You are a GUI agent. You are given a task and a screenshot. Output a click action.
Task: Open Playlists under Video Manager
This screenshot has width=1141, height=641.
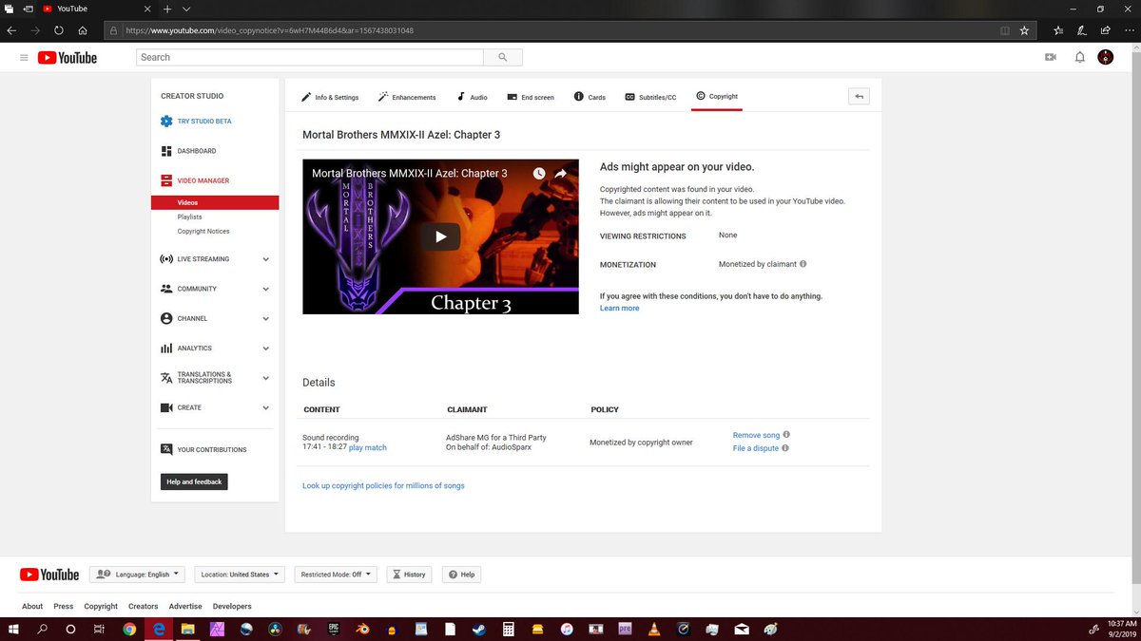pyautogui.click(x=189, y=217)
